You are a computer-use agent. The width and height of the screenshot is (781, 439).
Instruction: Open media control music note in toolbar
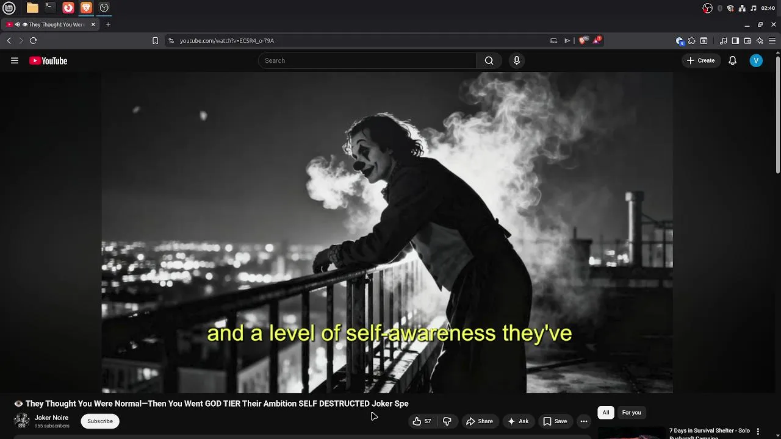coord(723,41)
